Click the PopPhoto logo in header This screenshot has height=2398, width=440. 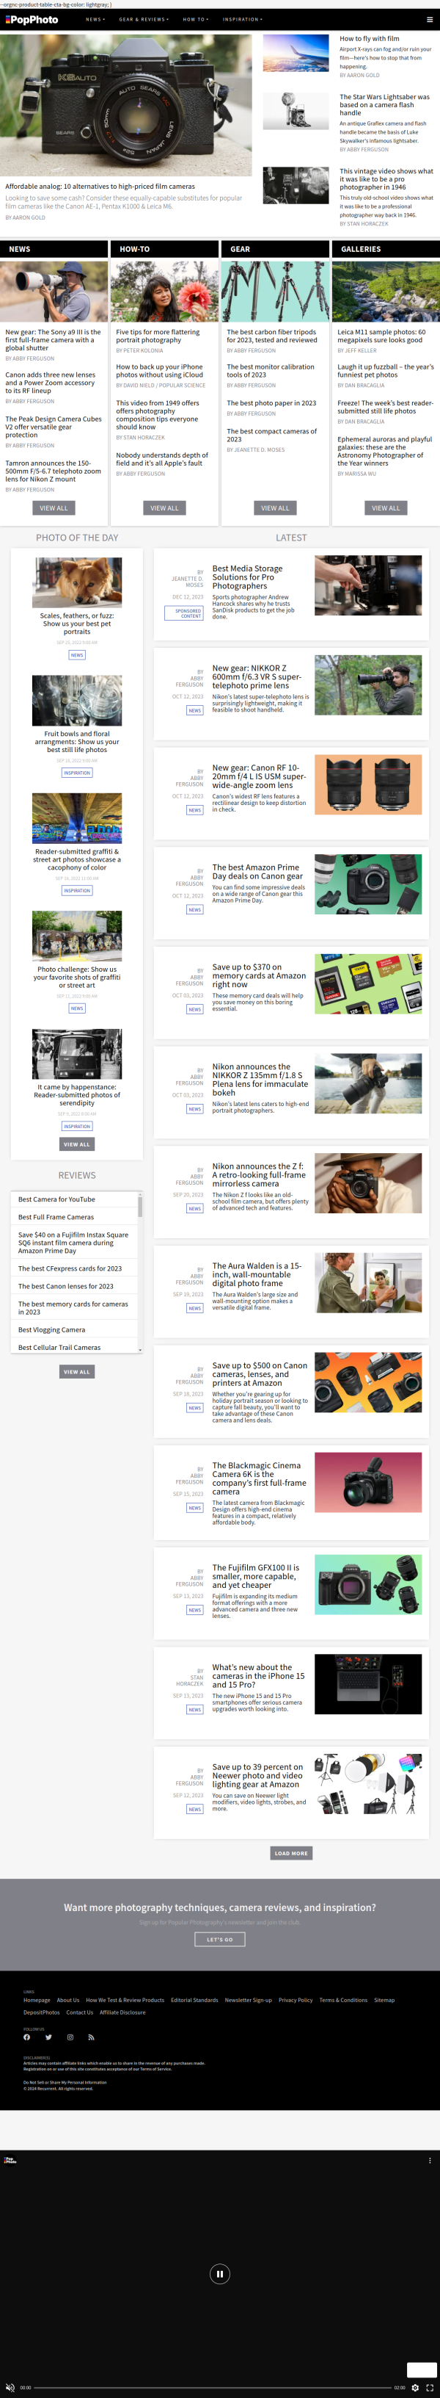click(32, 18)
